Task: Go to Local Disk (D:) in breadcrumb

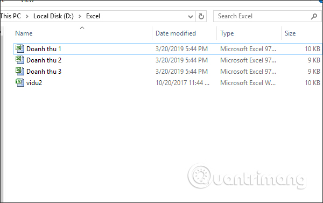Action: [x=53, y=16]
